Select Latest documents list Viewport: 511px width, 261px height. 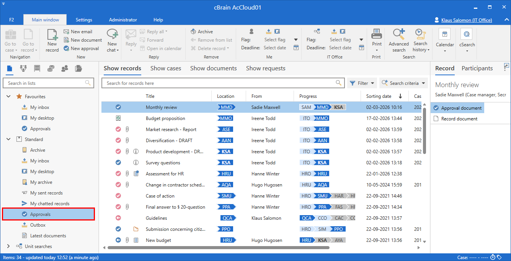tap(48, 236)
